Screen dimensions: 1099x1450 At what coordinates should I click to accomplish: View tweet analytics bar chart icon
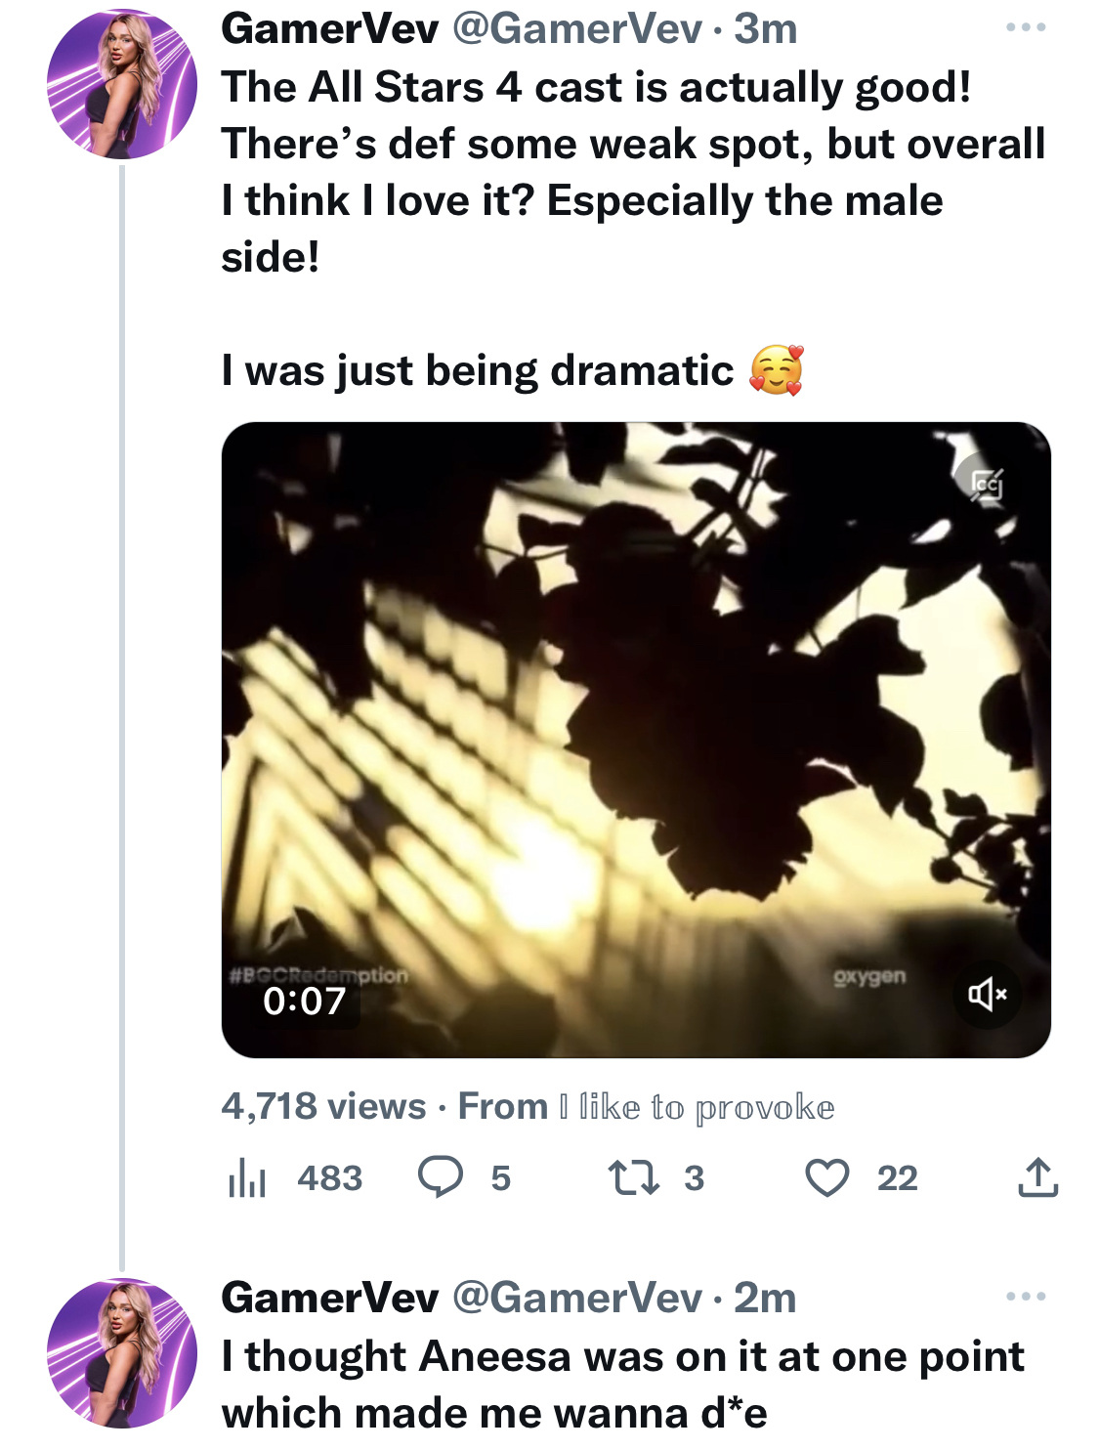(x=246, y=1177)
